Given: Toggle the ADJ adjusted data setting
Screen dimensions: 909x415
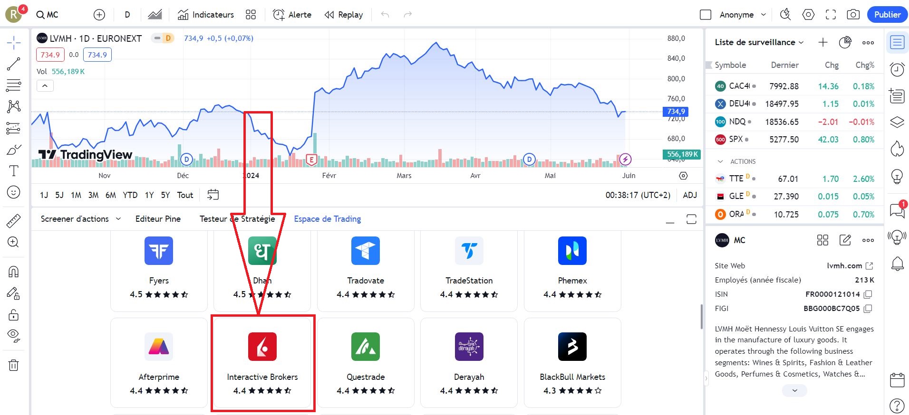Looking at the screenshot, I should (x=689, y=195).
